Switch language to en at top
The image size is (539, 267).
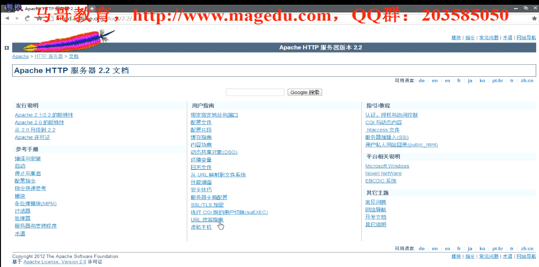pos(435,81)
